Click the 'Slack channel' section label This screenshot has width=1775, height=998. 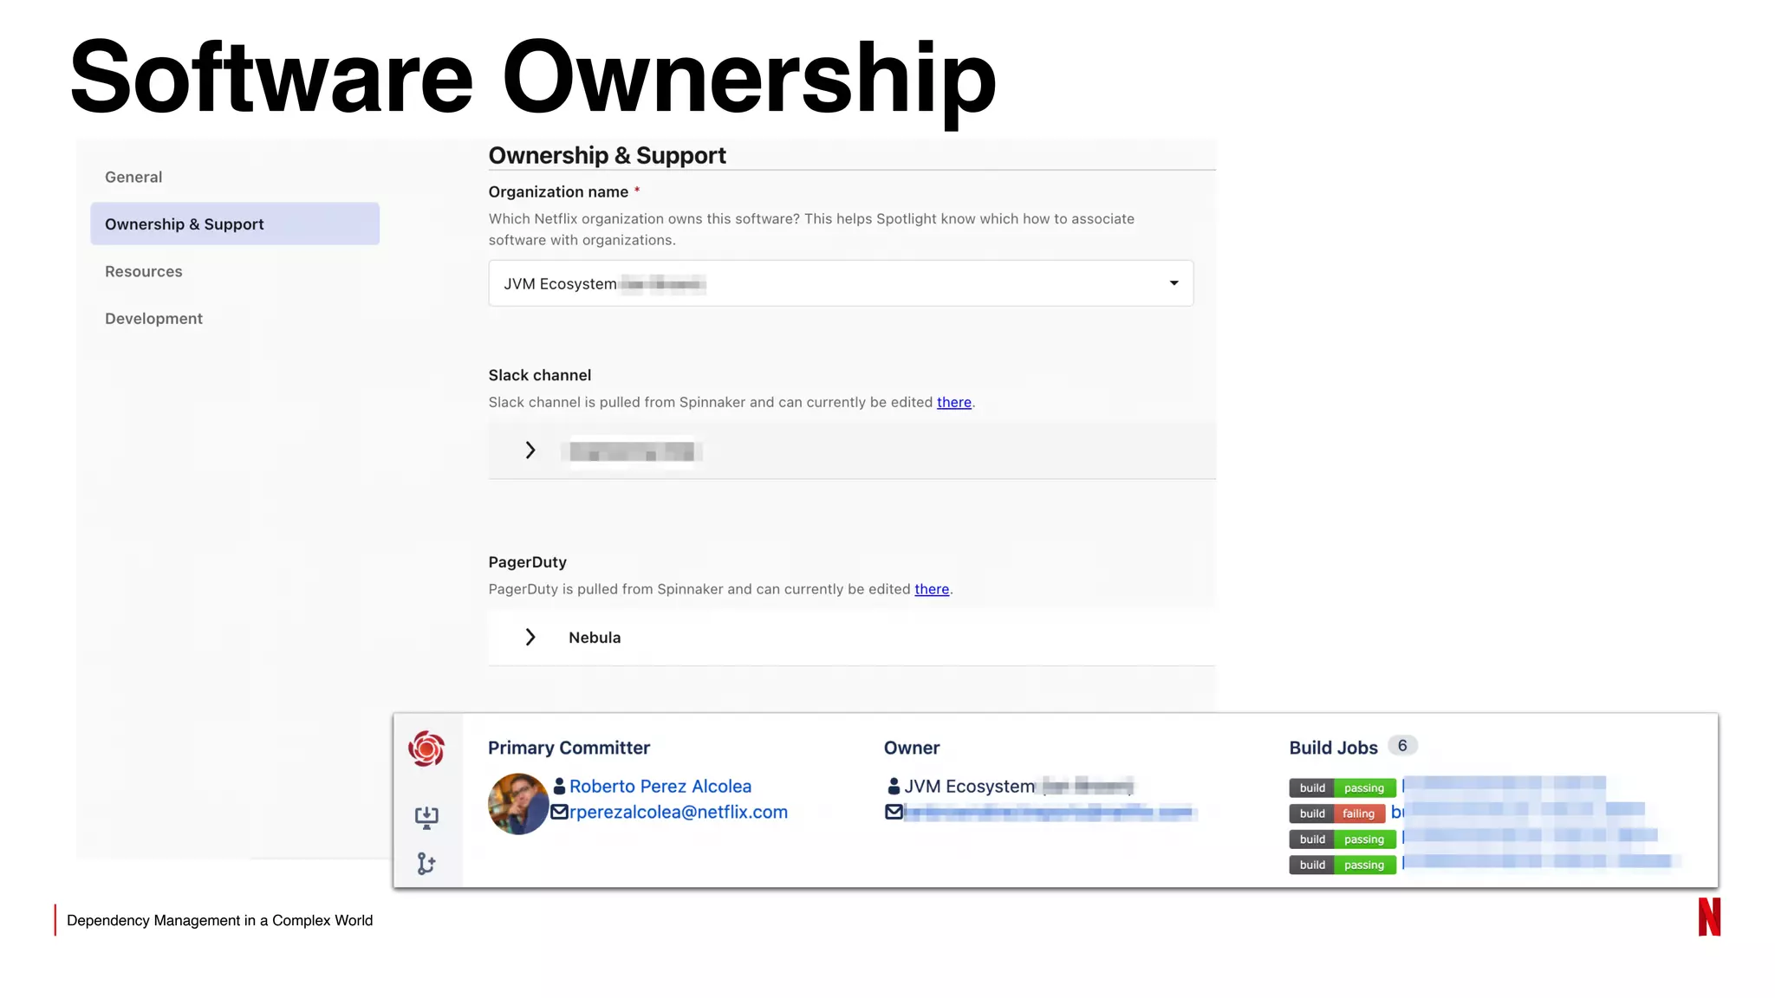pos(540,375)
